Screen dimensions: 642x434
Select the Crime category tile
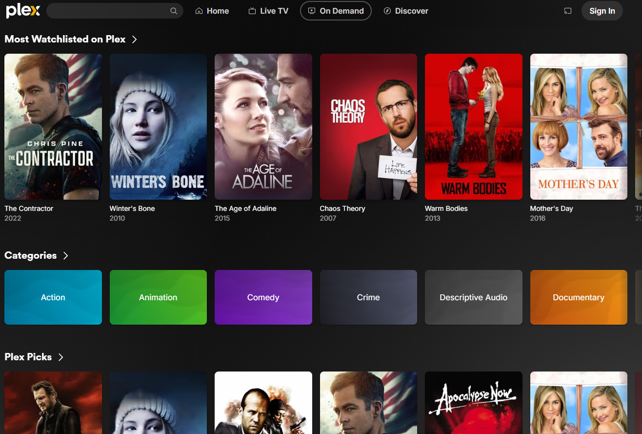click(x=368, y=297)
